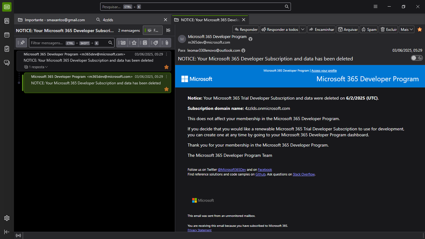
Task: Click contact icon next to sender name
Action: (251, 39)
